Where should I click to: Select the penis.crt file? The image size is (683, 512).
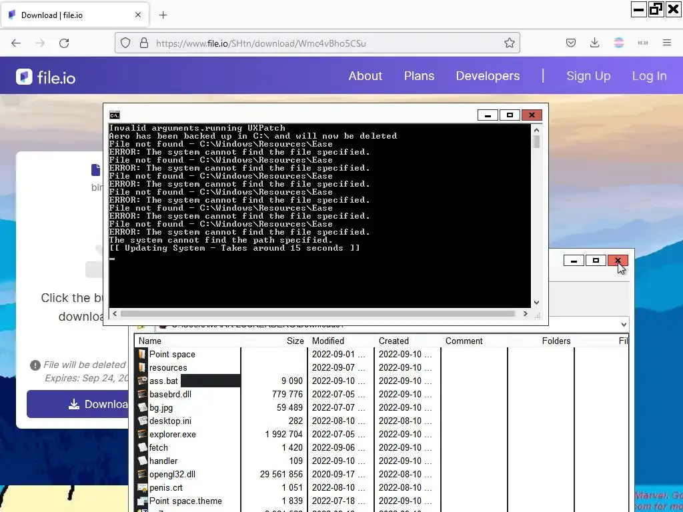click(x=166, y=488)
